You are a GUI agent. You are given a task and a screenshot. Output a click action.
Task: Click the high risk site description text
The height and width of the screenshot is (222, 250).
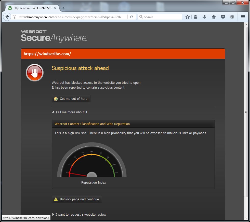130,133
